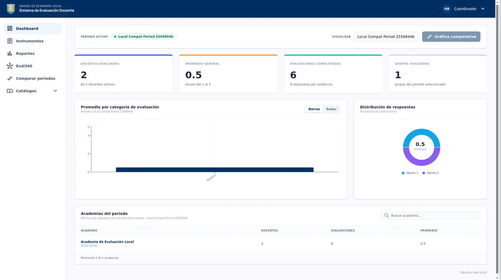The width and height of the screenshot is (501, 280).
Task: Click the 'General' axis label
Action: [x=211, y=177]
